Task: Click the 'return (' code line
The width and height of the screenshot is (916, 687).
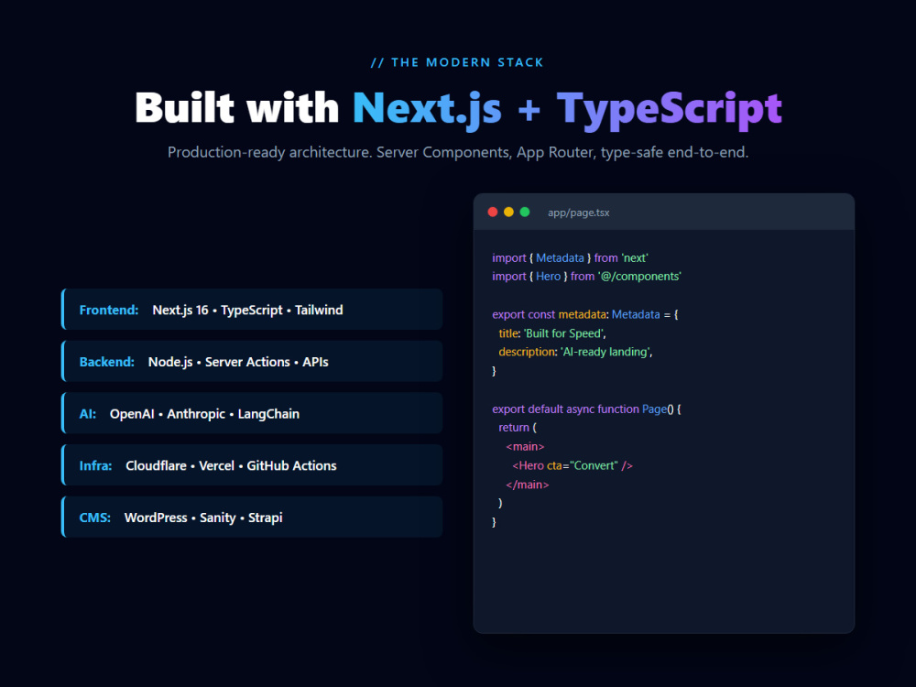Action: (x=518, y=428)
